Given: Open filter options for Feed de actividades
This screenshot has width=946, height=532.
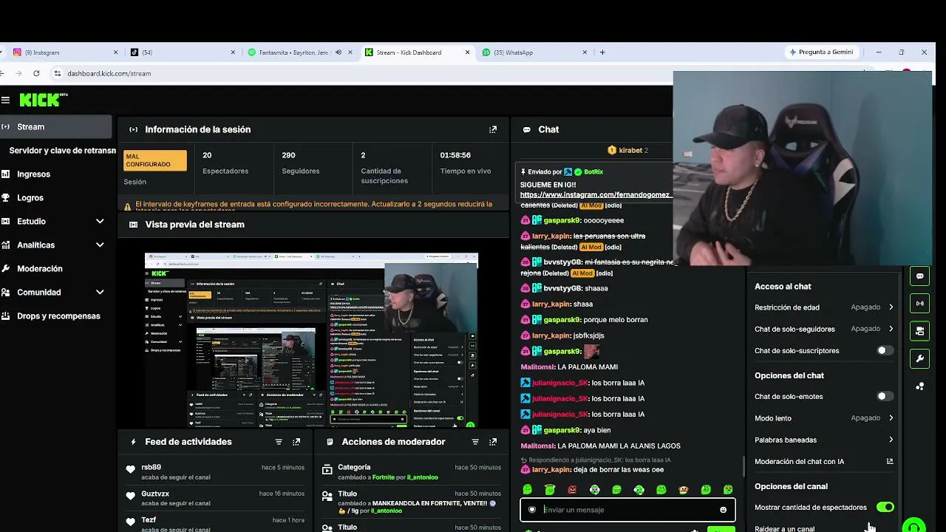Looking at the screenshot, I should point(279,442).
